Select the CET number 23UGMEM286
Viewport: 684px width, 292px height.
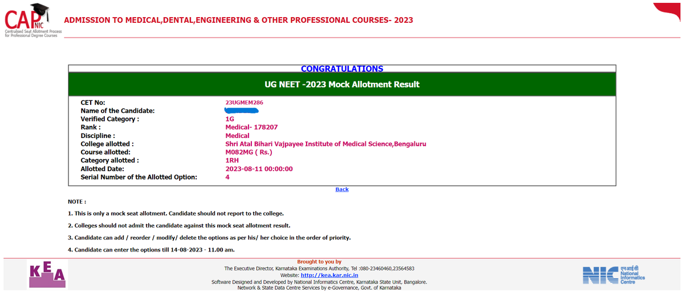[244, 103]
